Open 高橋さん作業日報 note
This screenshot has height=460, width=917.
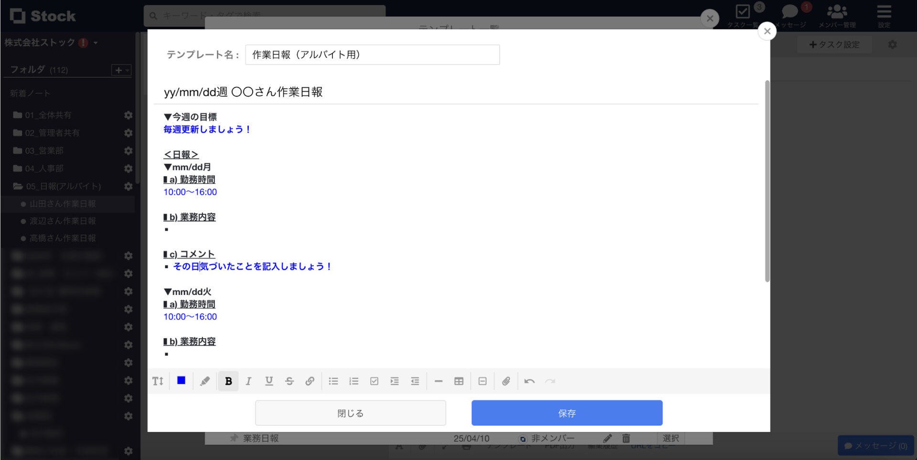point(63,238)
